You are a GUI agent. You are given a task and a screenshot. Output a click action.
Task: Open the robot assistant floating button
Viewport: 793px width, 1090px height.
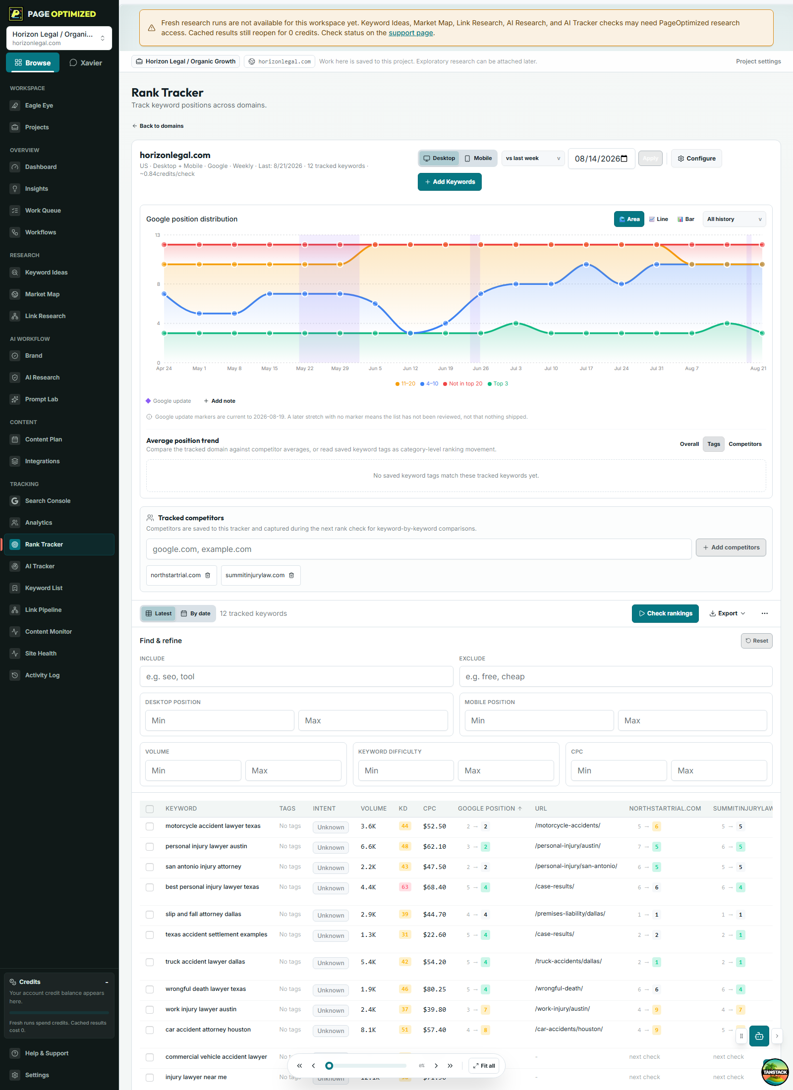pos(759,1036)
